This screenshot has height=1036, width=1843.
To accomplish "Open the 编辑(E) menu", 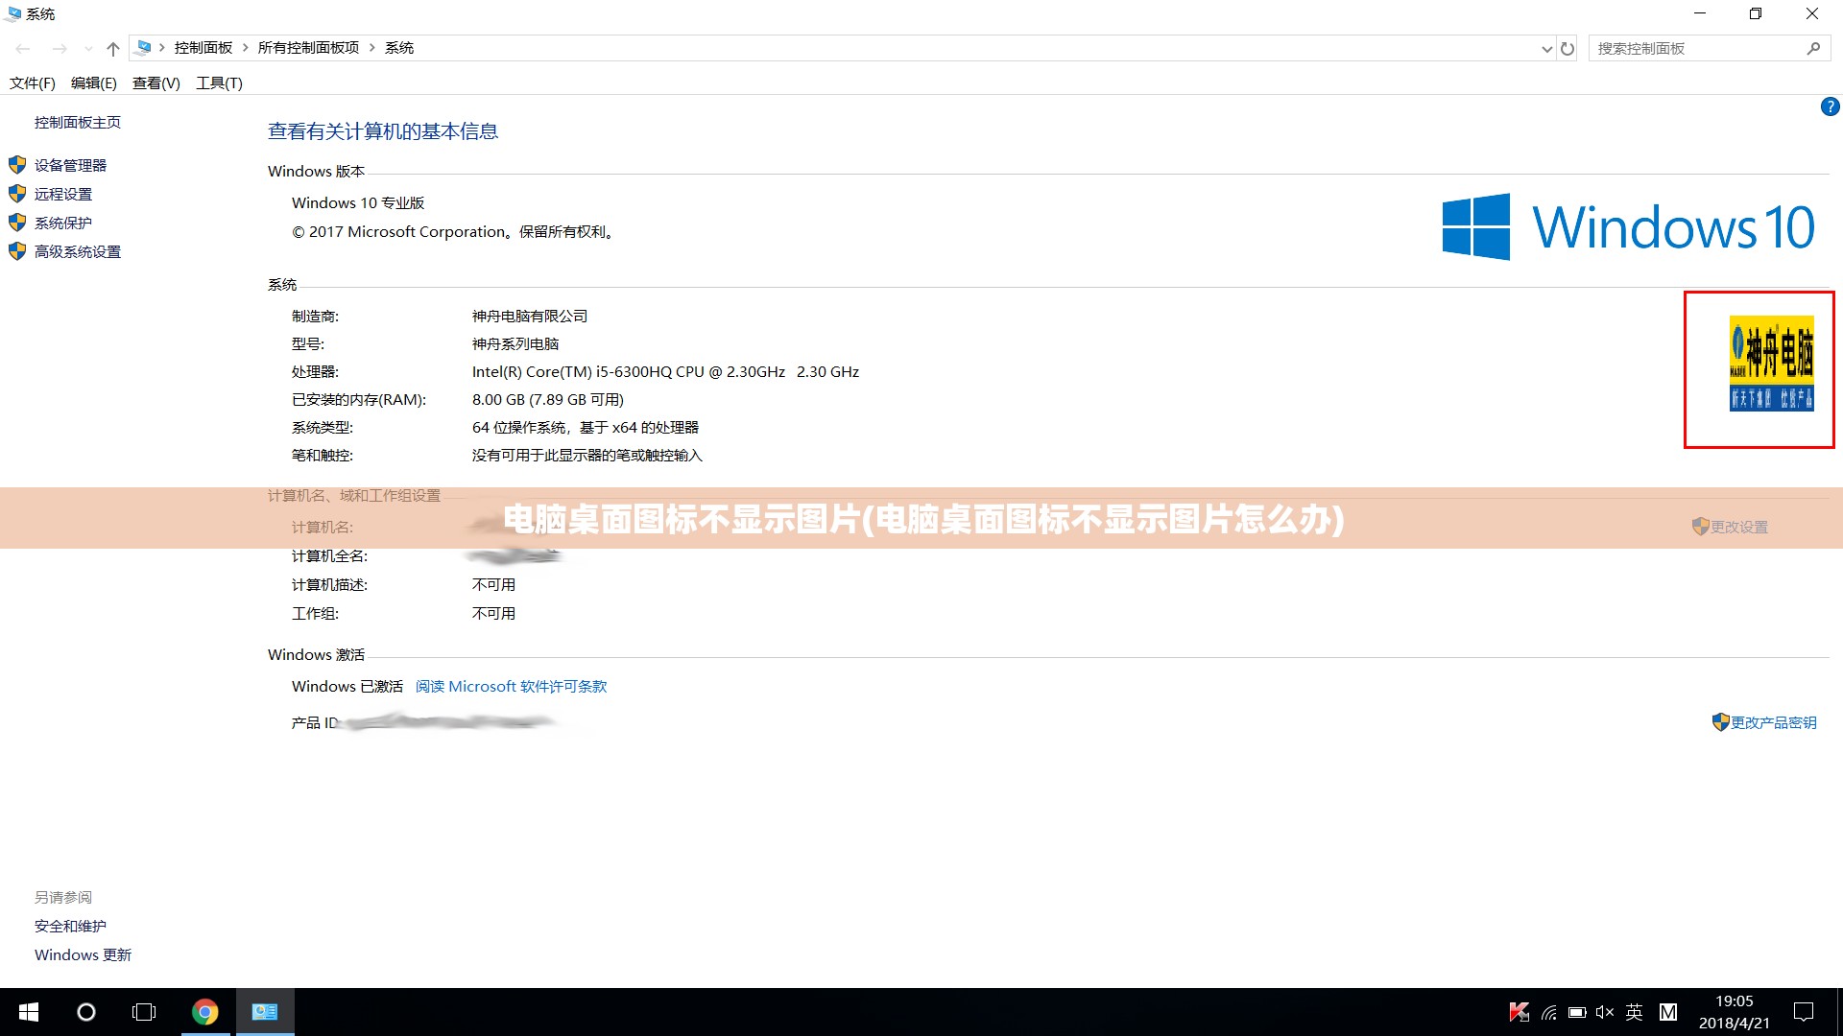I will click(x=94, y=83).
